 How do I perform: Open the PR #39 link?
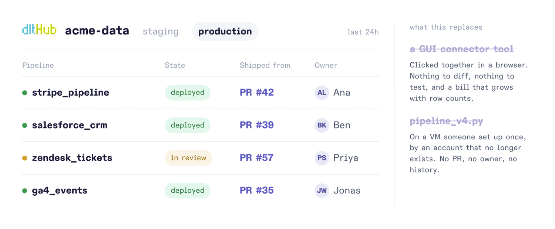coord(257,125)
